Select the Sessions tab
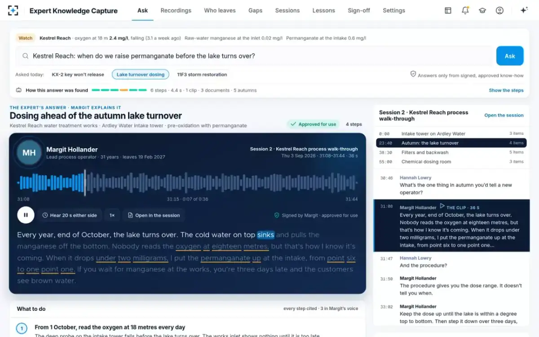 click(x=287, y=10)
